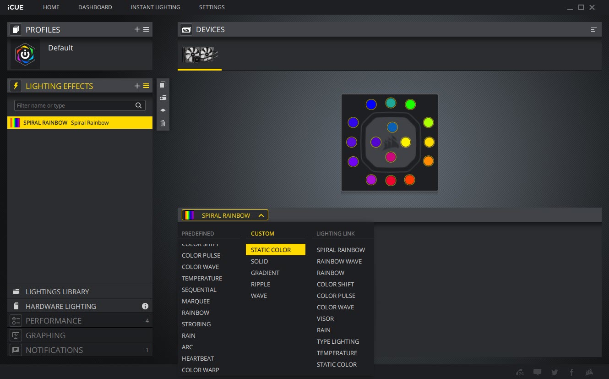Open the Home tab
The width and height of the screenshot is (609, 379).
pos(51,7)
